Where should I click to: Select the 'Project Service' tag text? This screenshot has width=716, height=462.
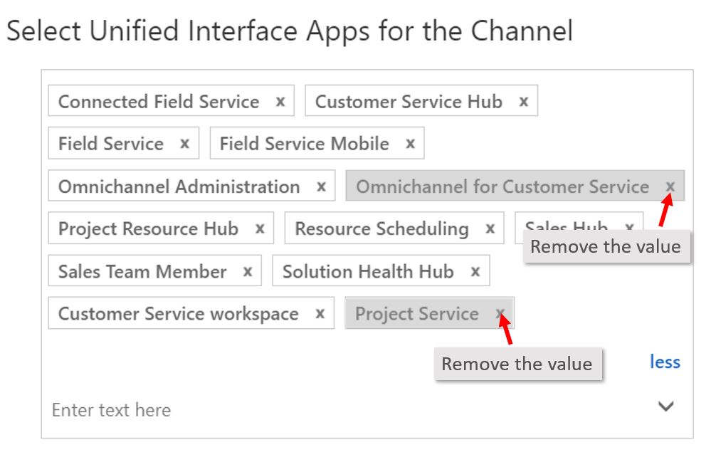click(417, 314)
